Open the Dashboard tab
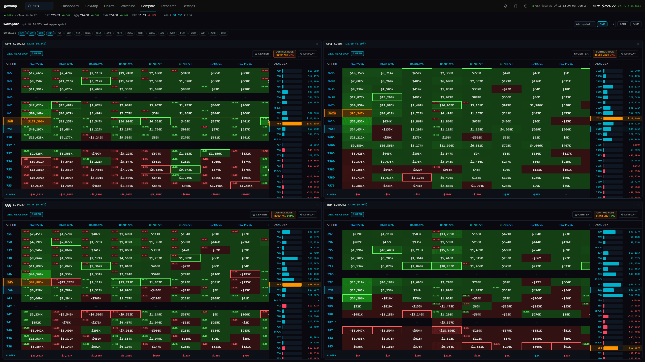Image resolution: width=645 pixels, height=362 pixels. (70, 6)
